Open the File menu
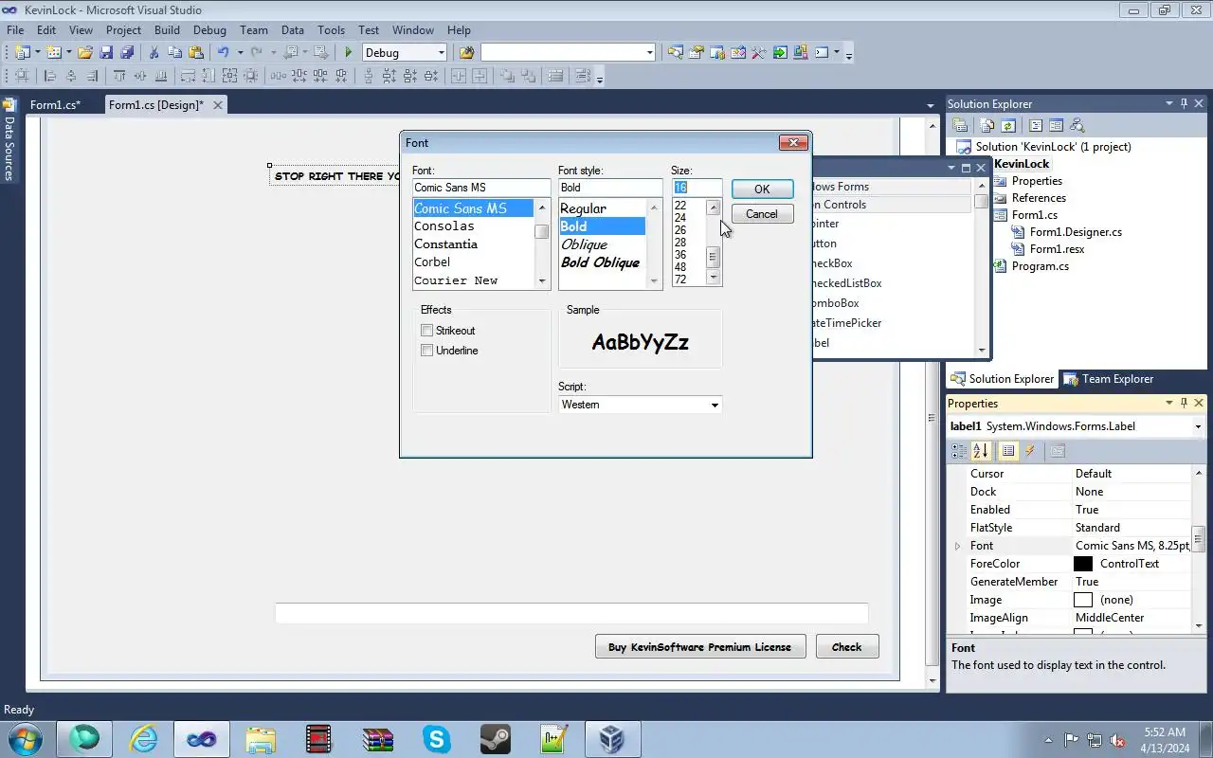 tap(15, 30)
